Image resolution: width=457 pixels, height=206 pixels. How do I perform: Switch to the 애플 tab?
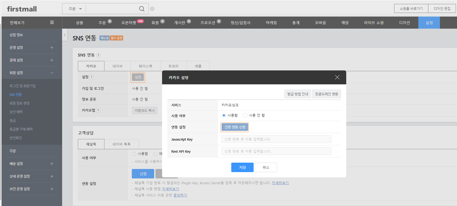click(x=198, y=66)
